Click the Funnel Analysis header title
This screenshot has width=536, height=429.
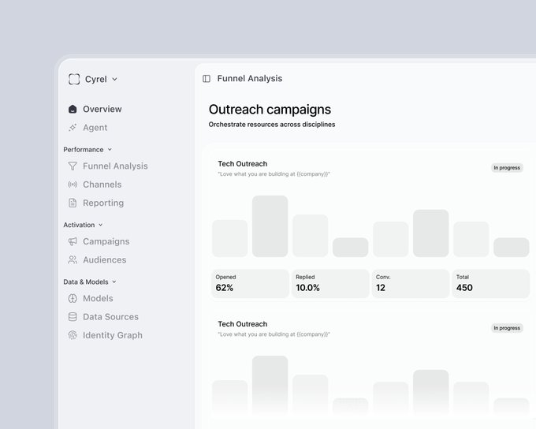(x=250, y=78)
